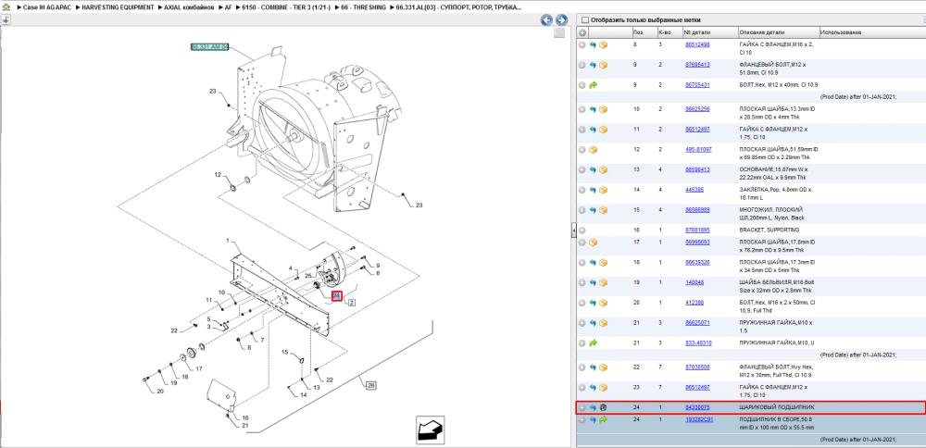Click the green arrow icon for part 86705431

(593, 85)
